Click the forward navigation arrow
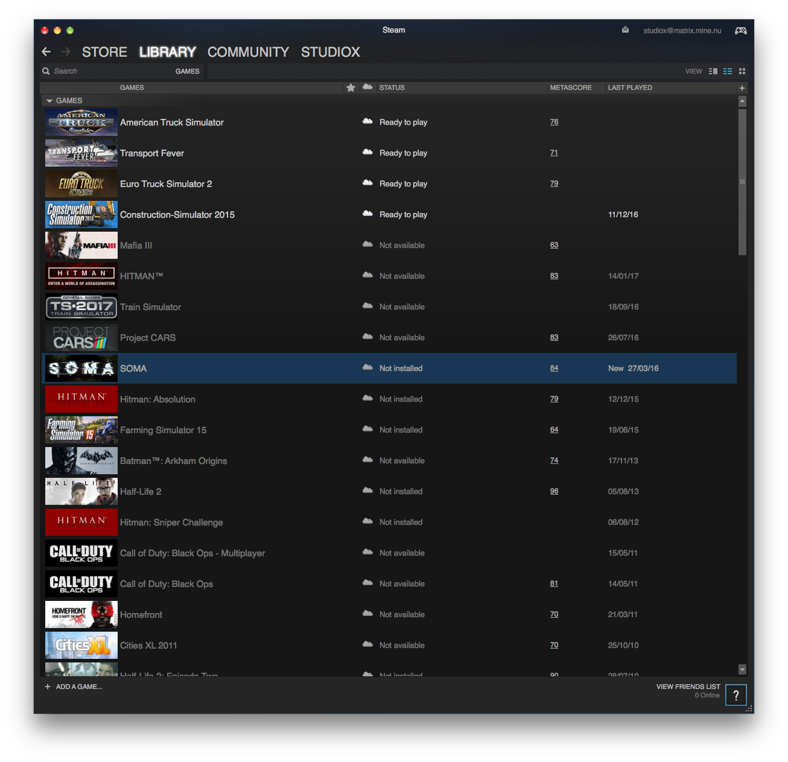Screen dimensions: 788x762 coord(66,52)
